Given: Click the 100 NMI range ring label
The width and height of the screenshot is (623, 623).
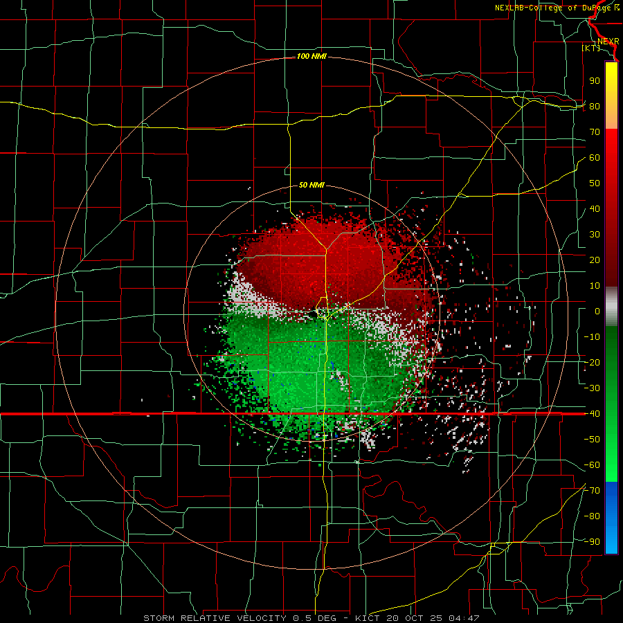Looking at the screenshot, I should (311, 57).
